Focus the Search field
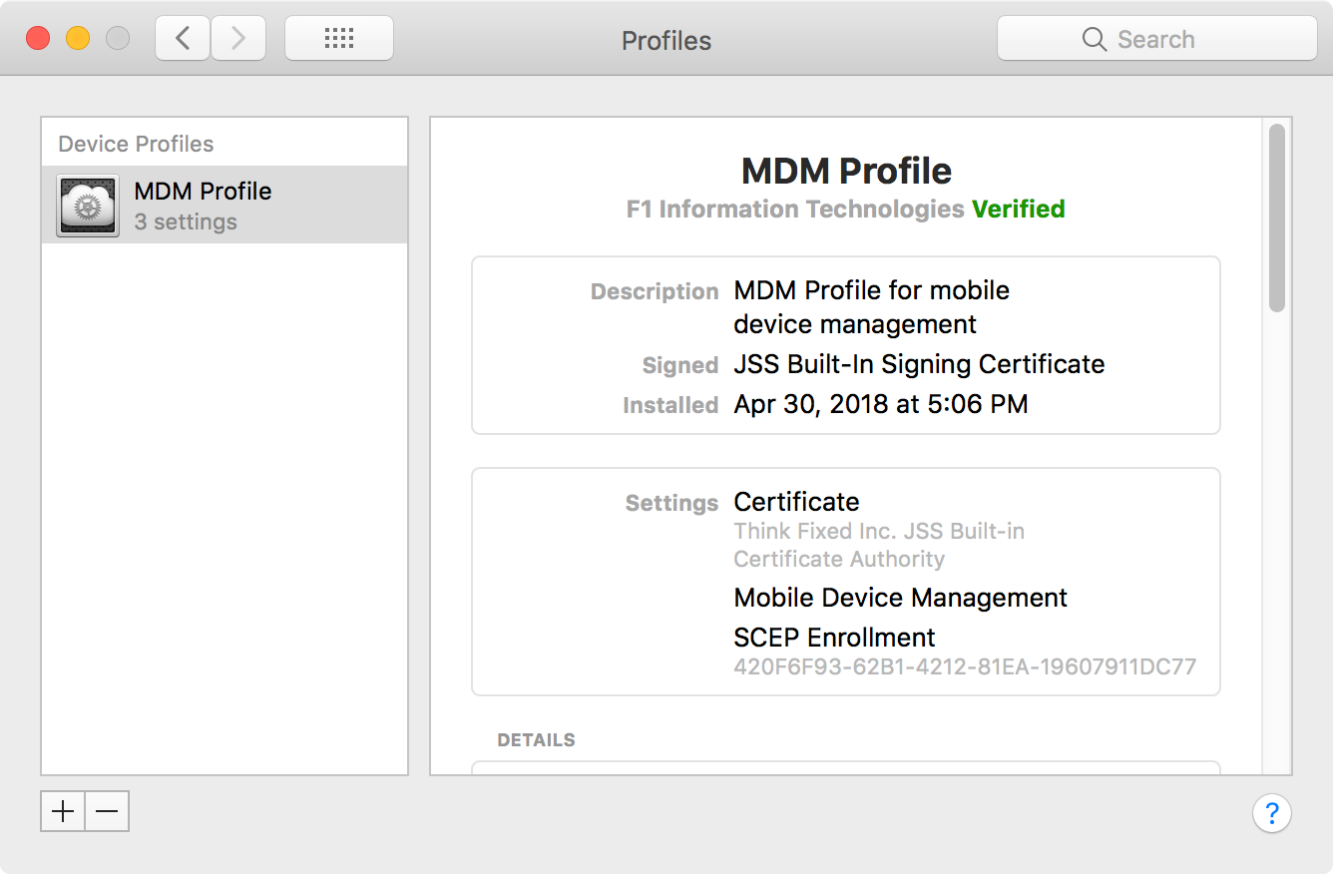1333x874 pixels. (x=1157, y=39)
